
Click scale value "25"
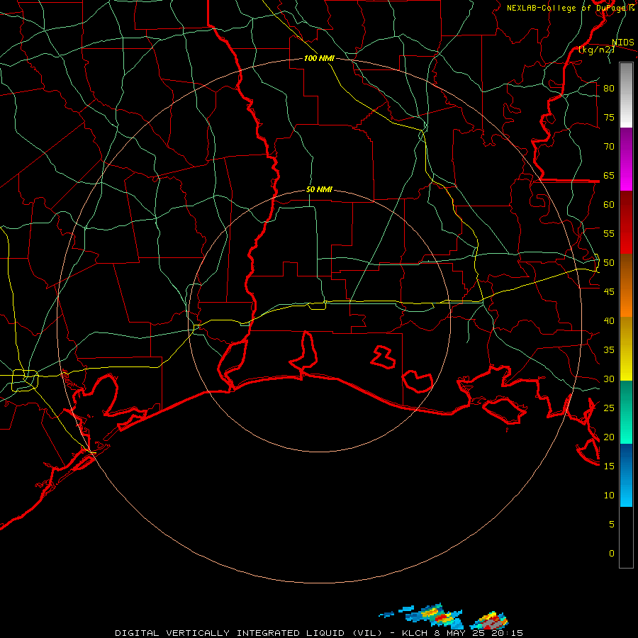(609, 408)
